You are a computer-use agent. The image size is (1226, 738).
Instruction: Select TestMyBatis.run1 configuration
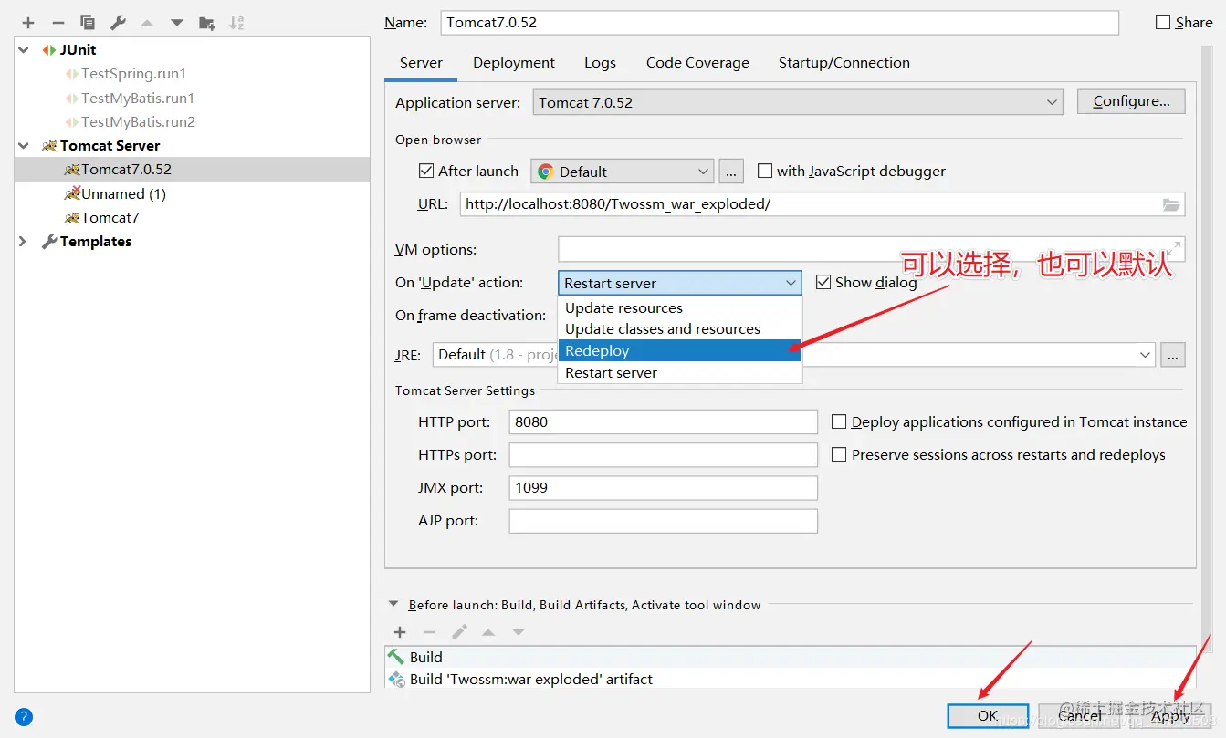138,98
